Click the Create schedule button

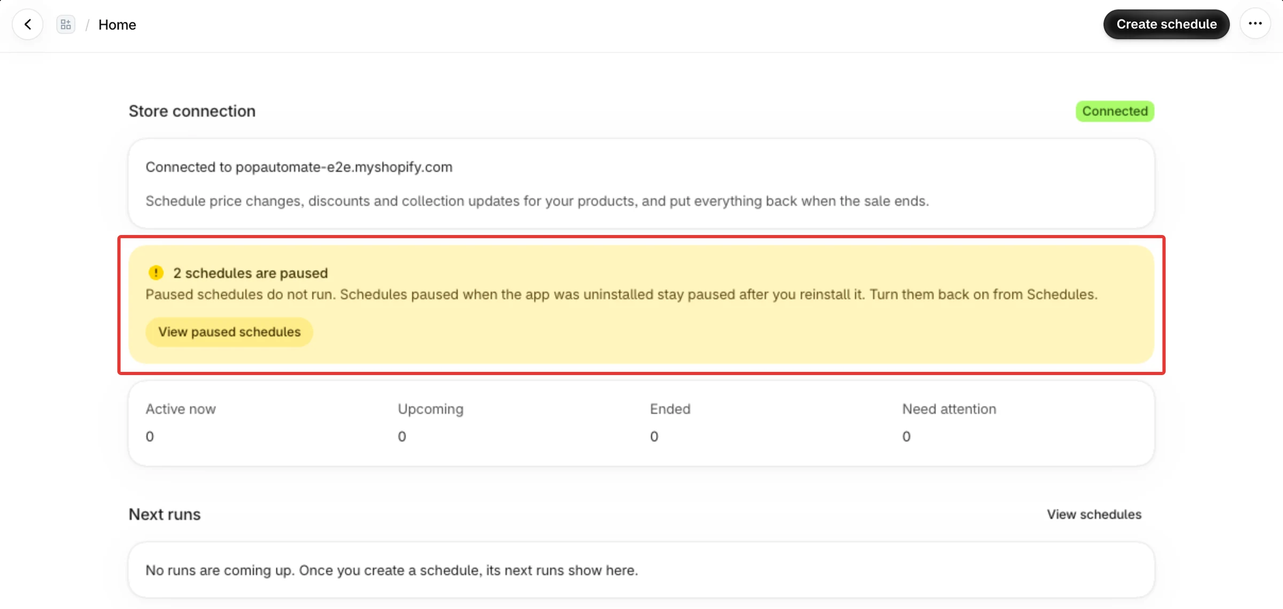point(1166,24)
